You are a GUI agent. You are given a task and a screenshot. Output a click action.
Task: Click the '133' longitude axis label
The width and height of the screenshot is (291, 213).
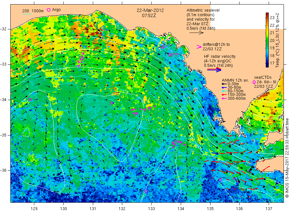(x=151, y=209)
